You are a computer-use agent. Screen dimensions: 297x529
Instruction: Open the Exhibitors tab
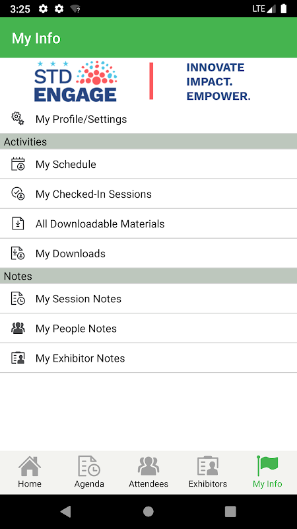click(208, 472)
